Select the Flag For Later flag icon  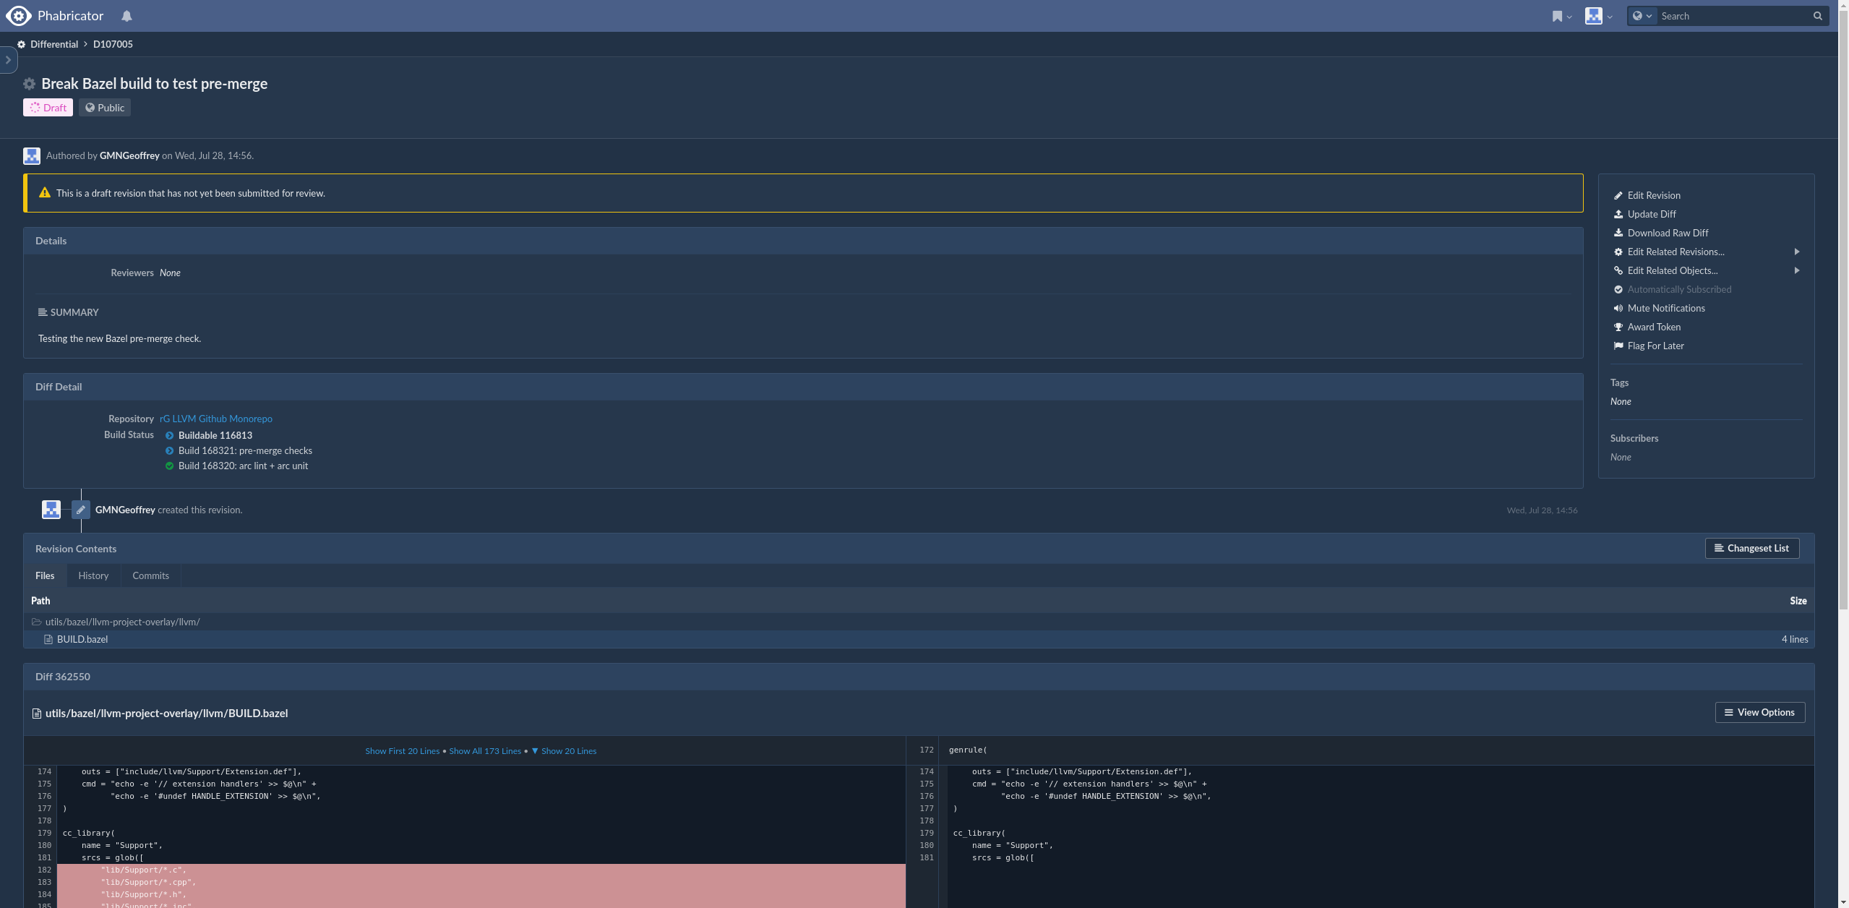(x=1619, y=346)
